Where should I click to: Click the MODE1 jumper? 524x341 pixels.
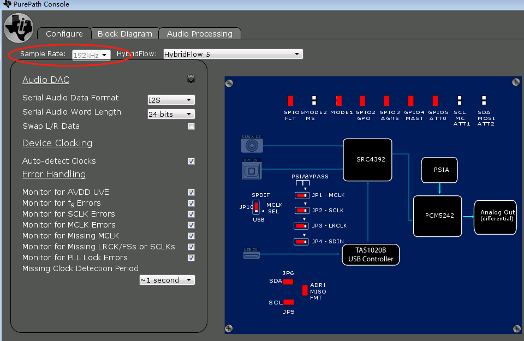pos(339,100)
